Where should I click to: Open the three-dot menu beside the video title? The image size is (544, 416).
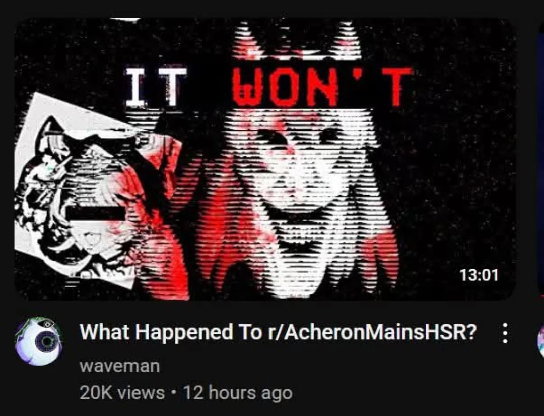[x=505, y=333]
